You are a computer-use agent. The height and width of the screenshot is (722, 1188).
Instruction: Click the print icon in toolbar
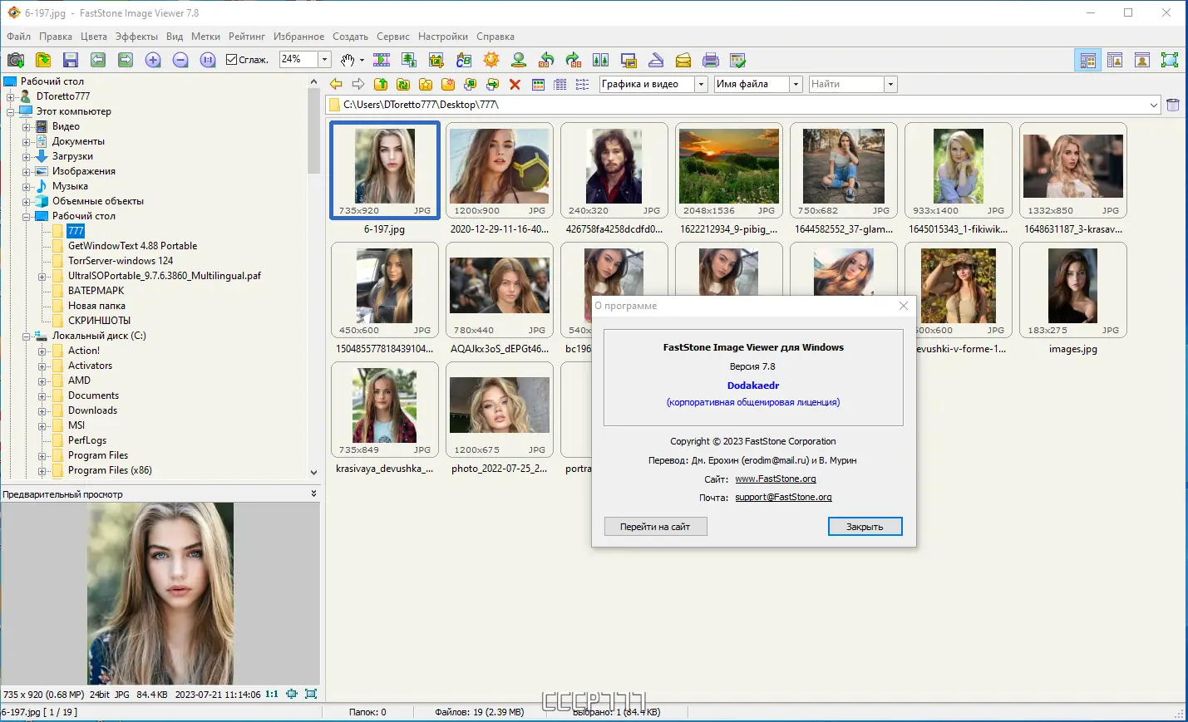pyautogui.click(x=711, y=60)
